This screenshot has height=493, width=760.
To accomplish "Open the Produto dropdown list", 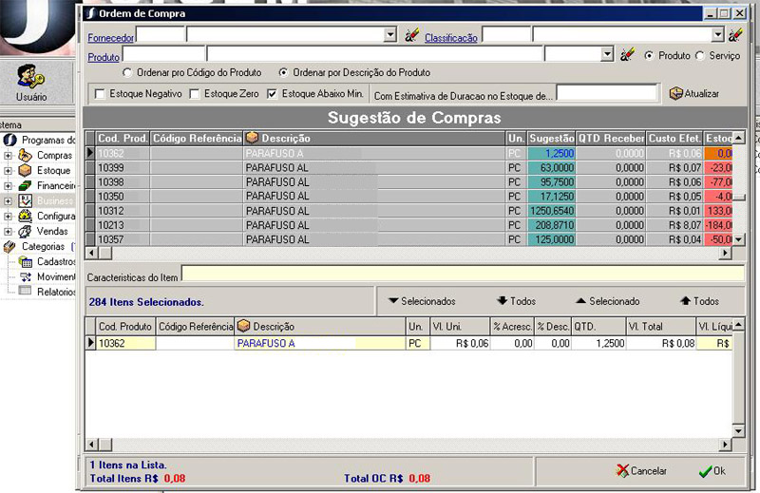I will click(x=608, y=56).
